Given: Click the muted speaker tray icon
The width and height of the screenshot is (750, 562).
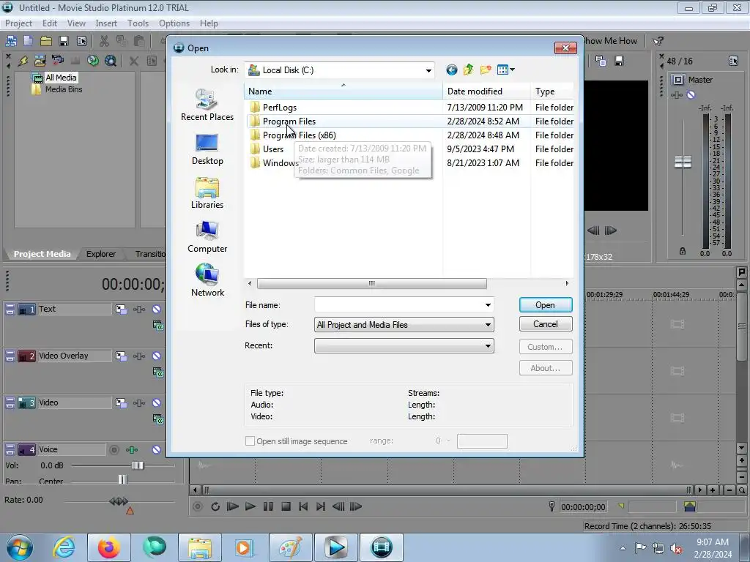Looking at the screenshot, I should coord(676,548).
